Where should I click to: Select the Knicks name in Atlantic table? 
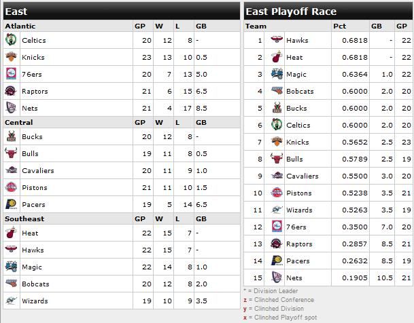tap(33, 57)
